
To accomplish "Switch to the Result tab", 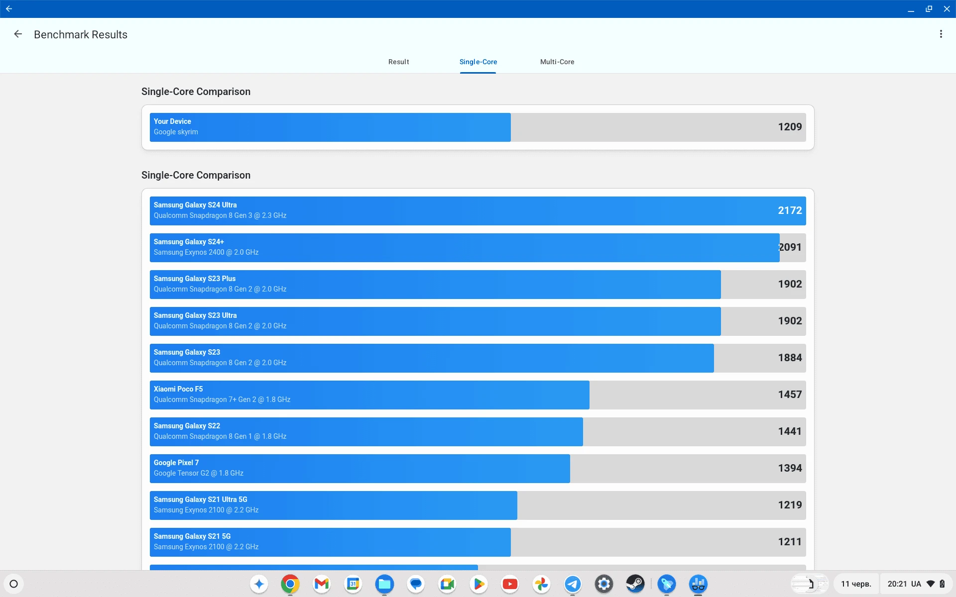I will coord(398,62).
